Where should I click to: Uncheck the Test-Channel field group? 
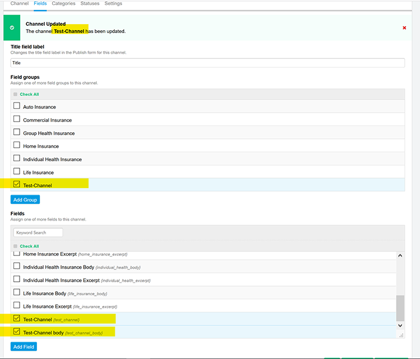(x=17, y=184)
